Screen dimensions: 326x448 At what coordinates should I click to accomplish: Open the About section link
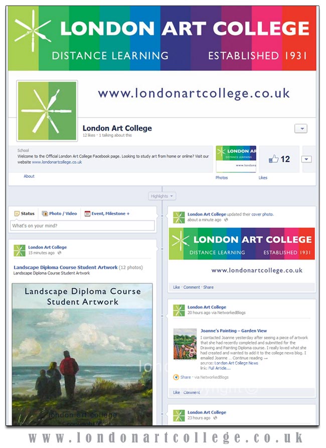click(x=29, y=176)
